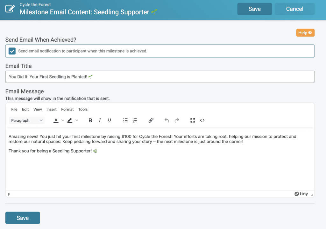Screen dimensions: 326x229
Task: Click the email message body text
Action: click(x=152, y=139)
